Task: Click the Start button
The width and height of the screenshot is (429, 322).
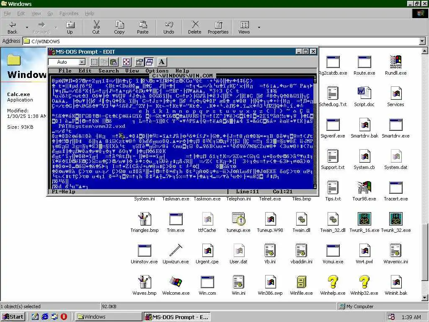Action: (x=13, y=317)
